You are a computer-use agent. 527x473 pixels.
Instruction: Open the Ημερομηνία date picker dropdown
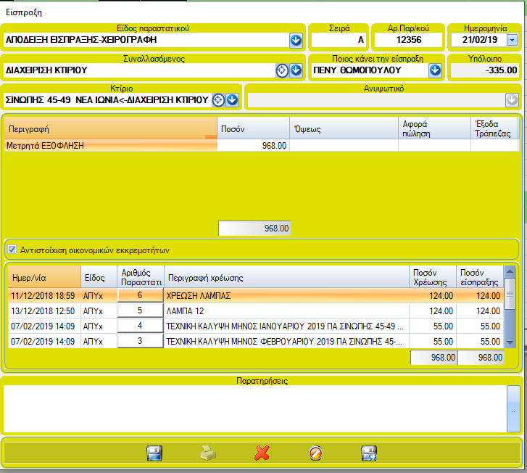pyautogui.click(x=512, y=40)
